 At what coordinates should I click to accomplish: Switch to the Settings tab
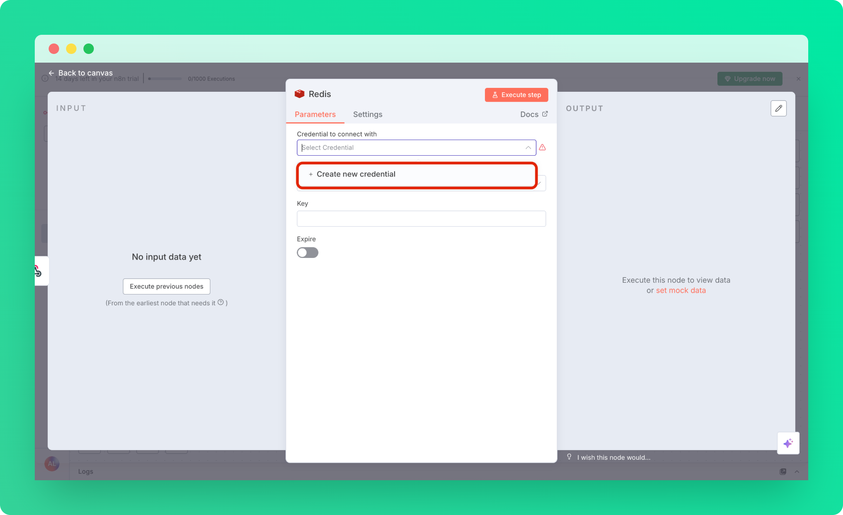tap(368, 114)
